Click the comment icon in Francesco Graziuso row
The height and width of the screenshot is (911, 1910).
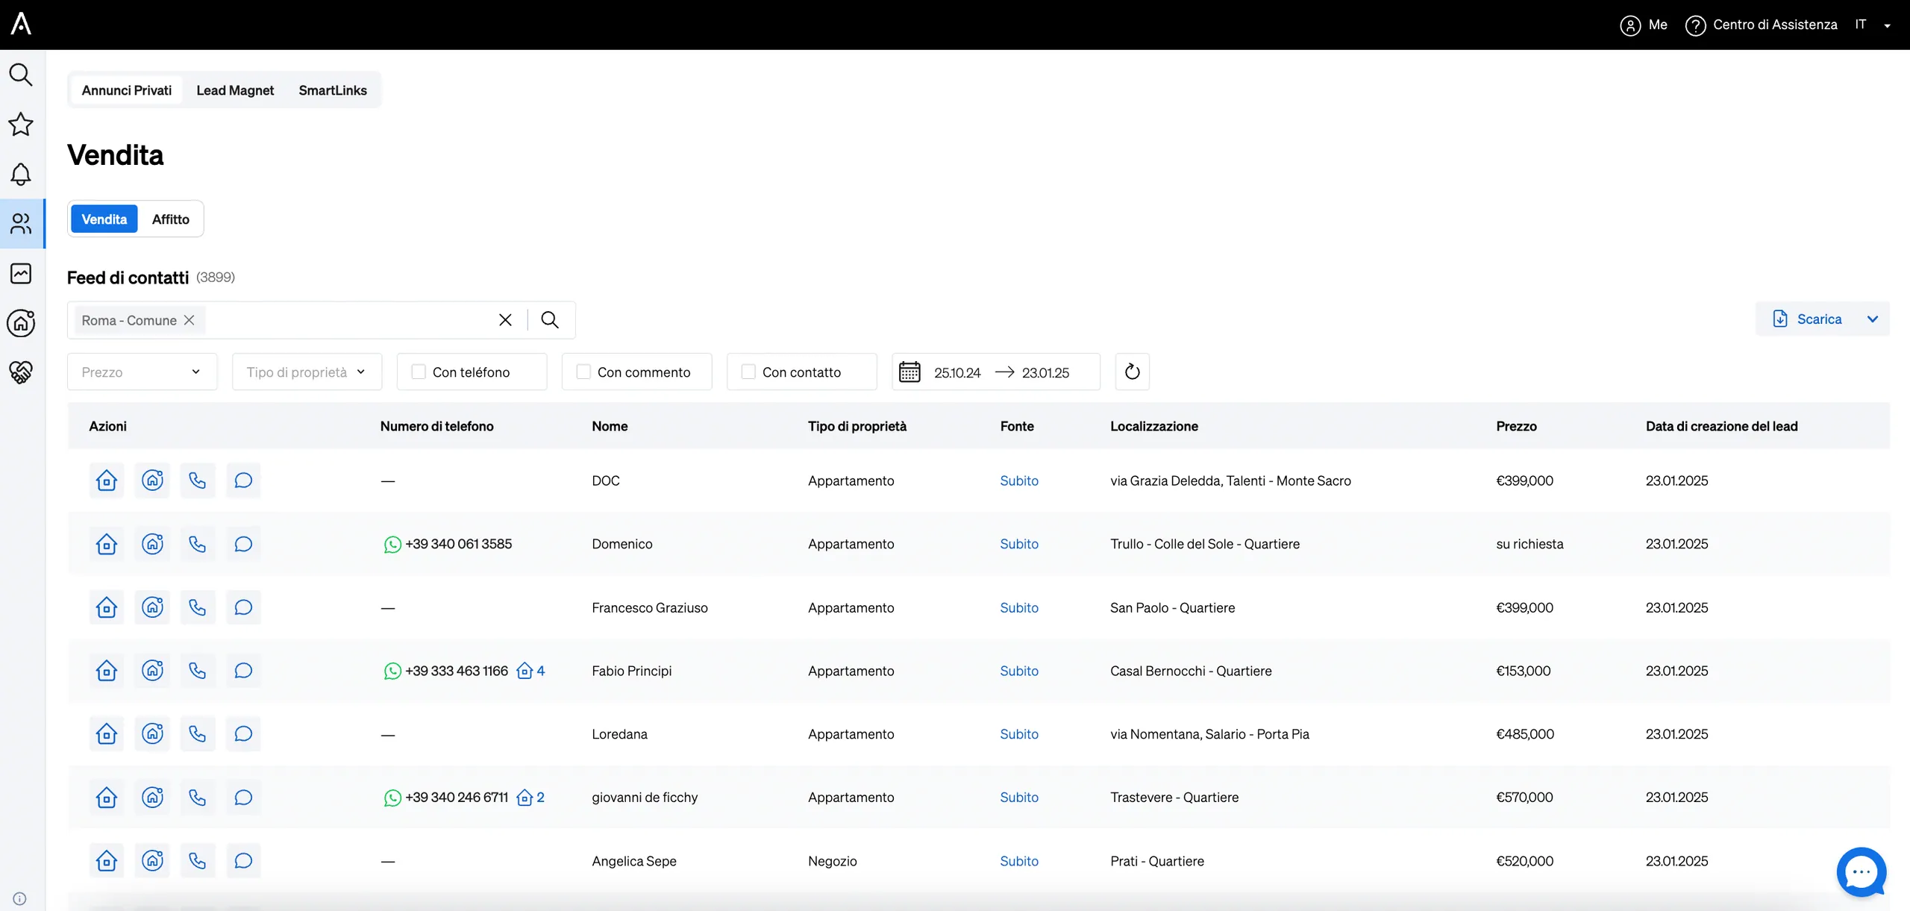click(243, 607)
